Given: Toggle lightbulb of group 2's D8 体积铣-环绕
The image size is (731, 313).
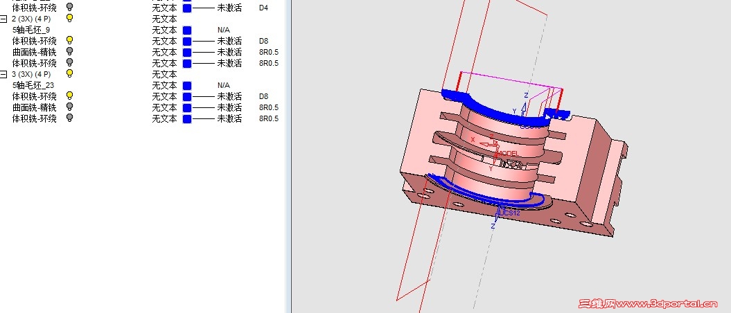Looking at the screenshot, I should point(69,40).
